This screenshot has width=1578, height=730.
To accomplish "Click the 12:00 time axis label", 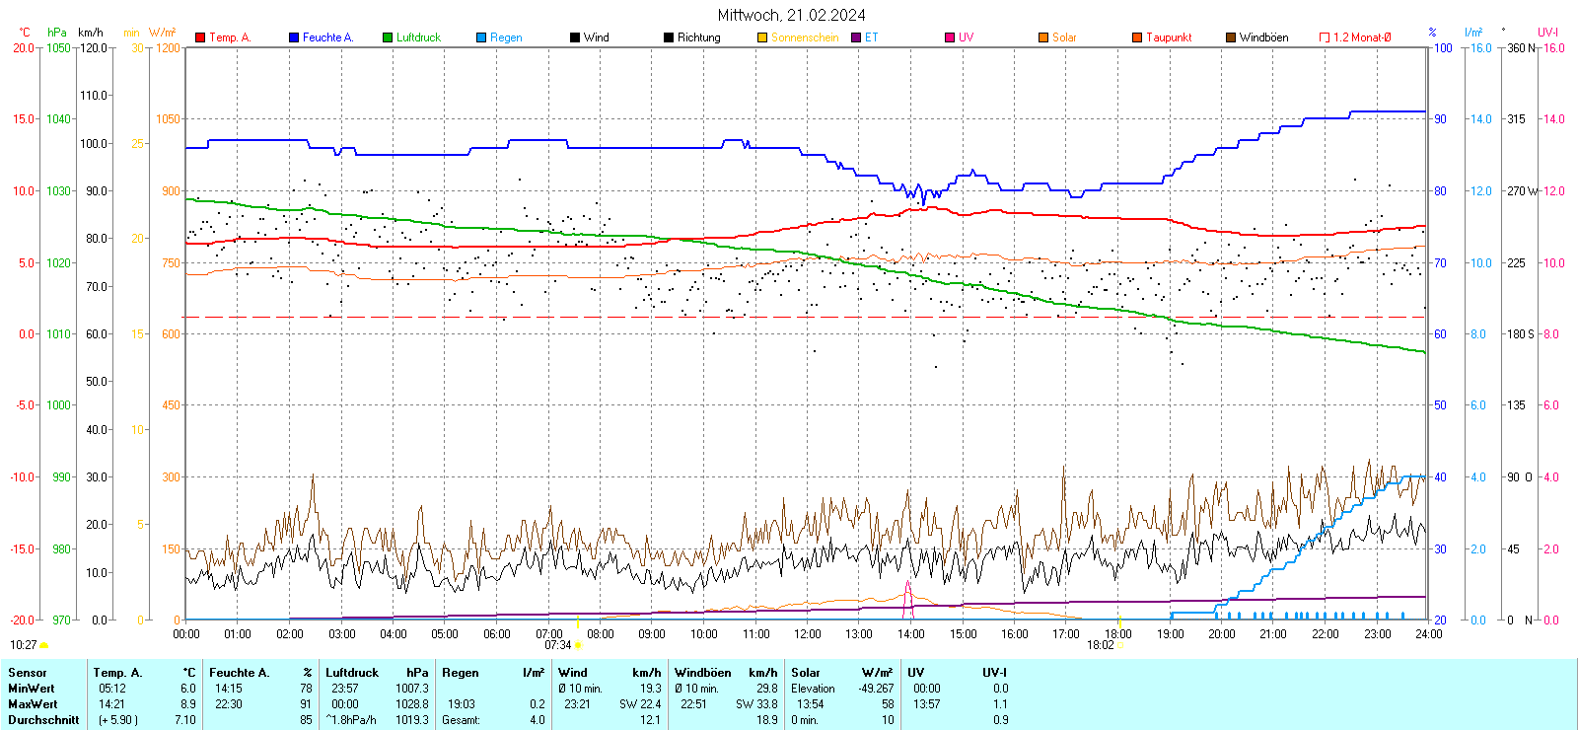I will 807,634.
